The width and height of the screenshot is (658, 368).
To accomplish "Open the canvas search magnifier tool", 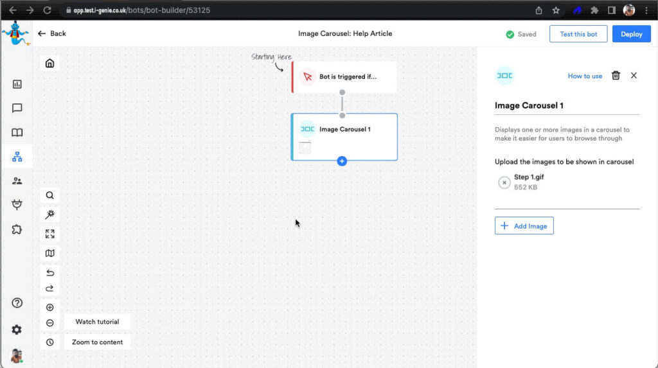I will tap(49, 195).
